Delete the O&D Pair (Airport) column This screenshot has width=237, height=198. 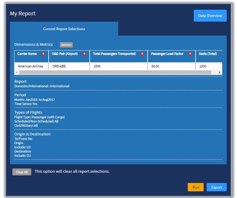pyautogui.click(x=84, y=54)
